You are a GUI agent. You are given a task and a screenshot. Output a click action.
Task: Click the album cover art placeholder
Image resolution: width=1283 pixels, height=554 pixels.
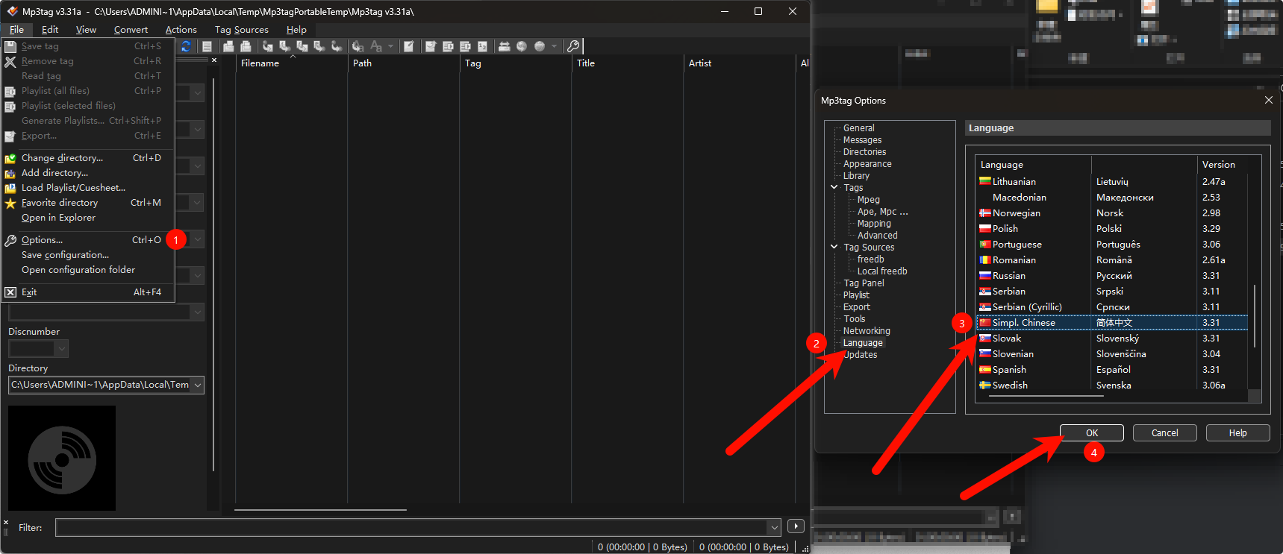(x=62, y=458)
